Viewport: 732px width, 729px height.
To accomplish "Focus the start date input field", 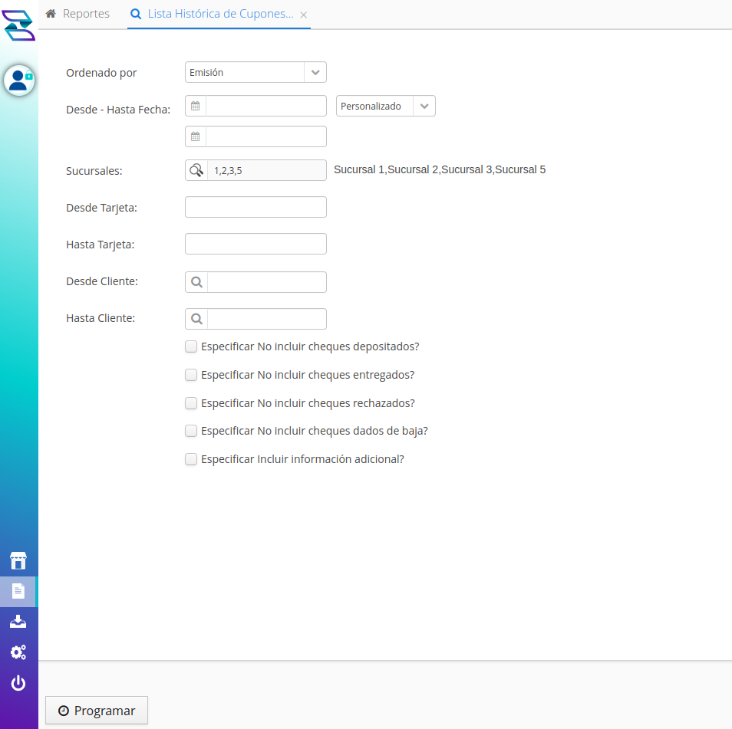I will tap(266, 106).
